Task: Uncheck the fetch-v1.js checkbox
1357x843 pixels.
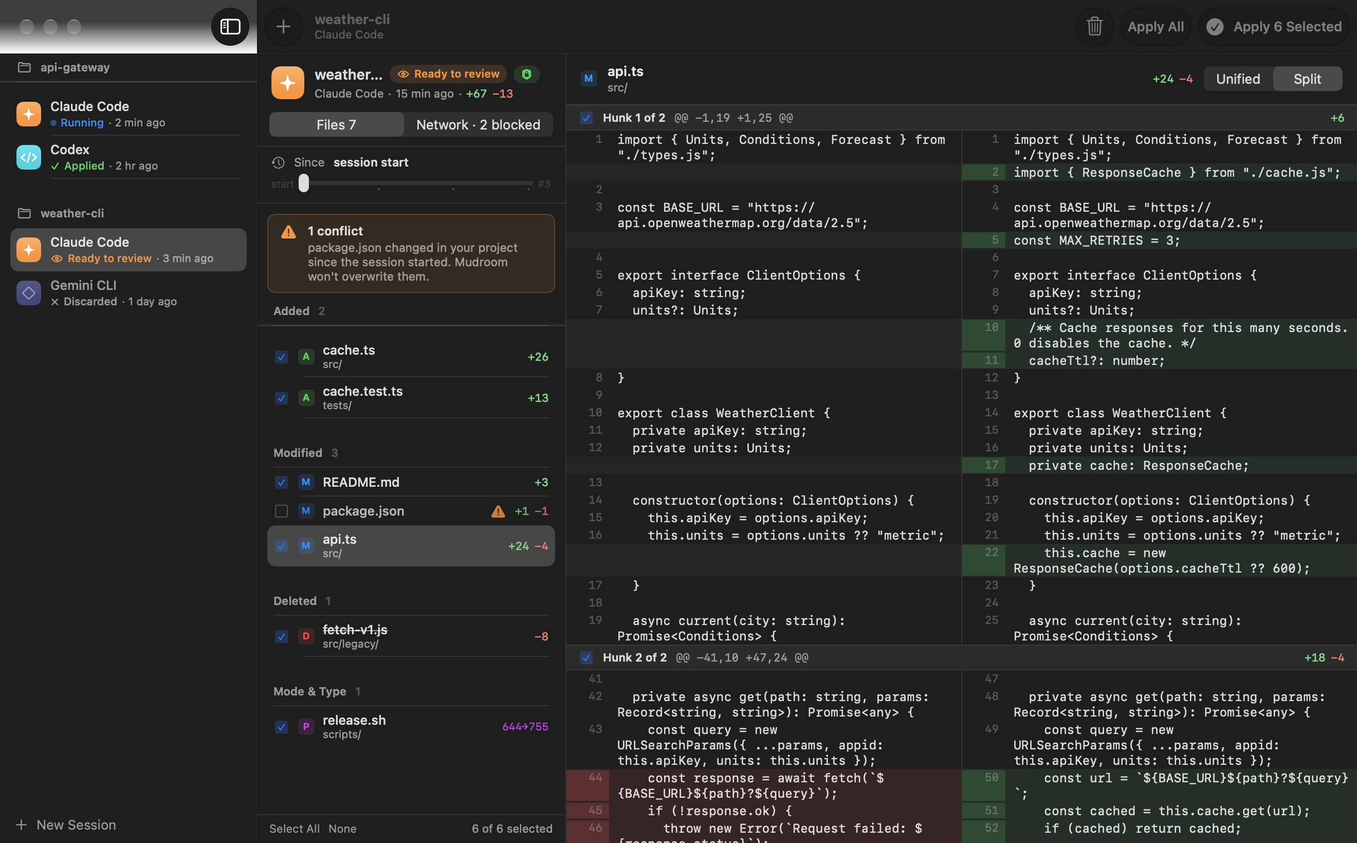Action: (x=282, y=636)
